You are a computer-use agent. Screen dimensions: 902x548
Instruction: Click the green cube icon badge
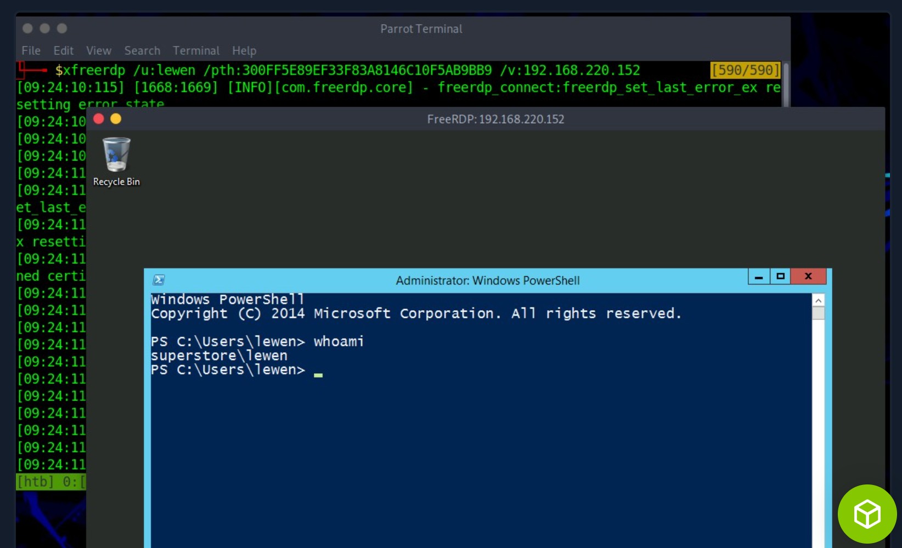pos(867,513)
